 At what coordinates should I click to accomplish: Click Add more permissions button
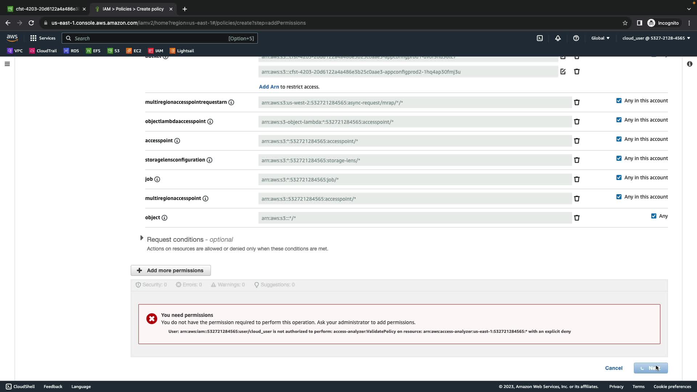pos(171,270)
